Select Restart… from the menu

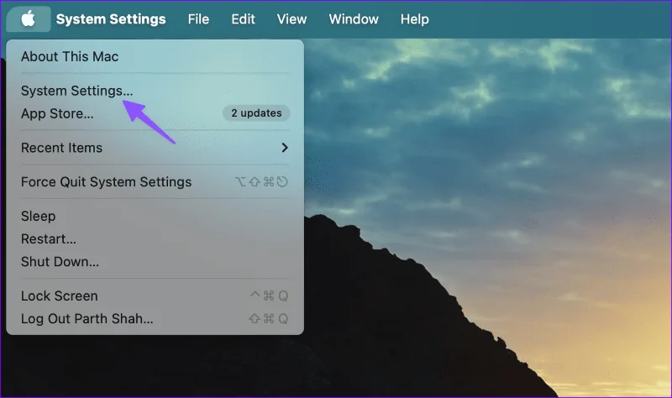(155, 239)
